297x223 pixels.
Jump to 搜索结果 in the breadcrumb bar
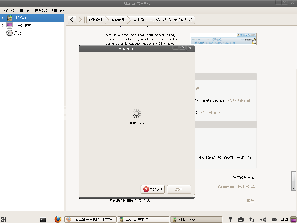[x=118, y=20]
